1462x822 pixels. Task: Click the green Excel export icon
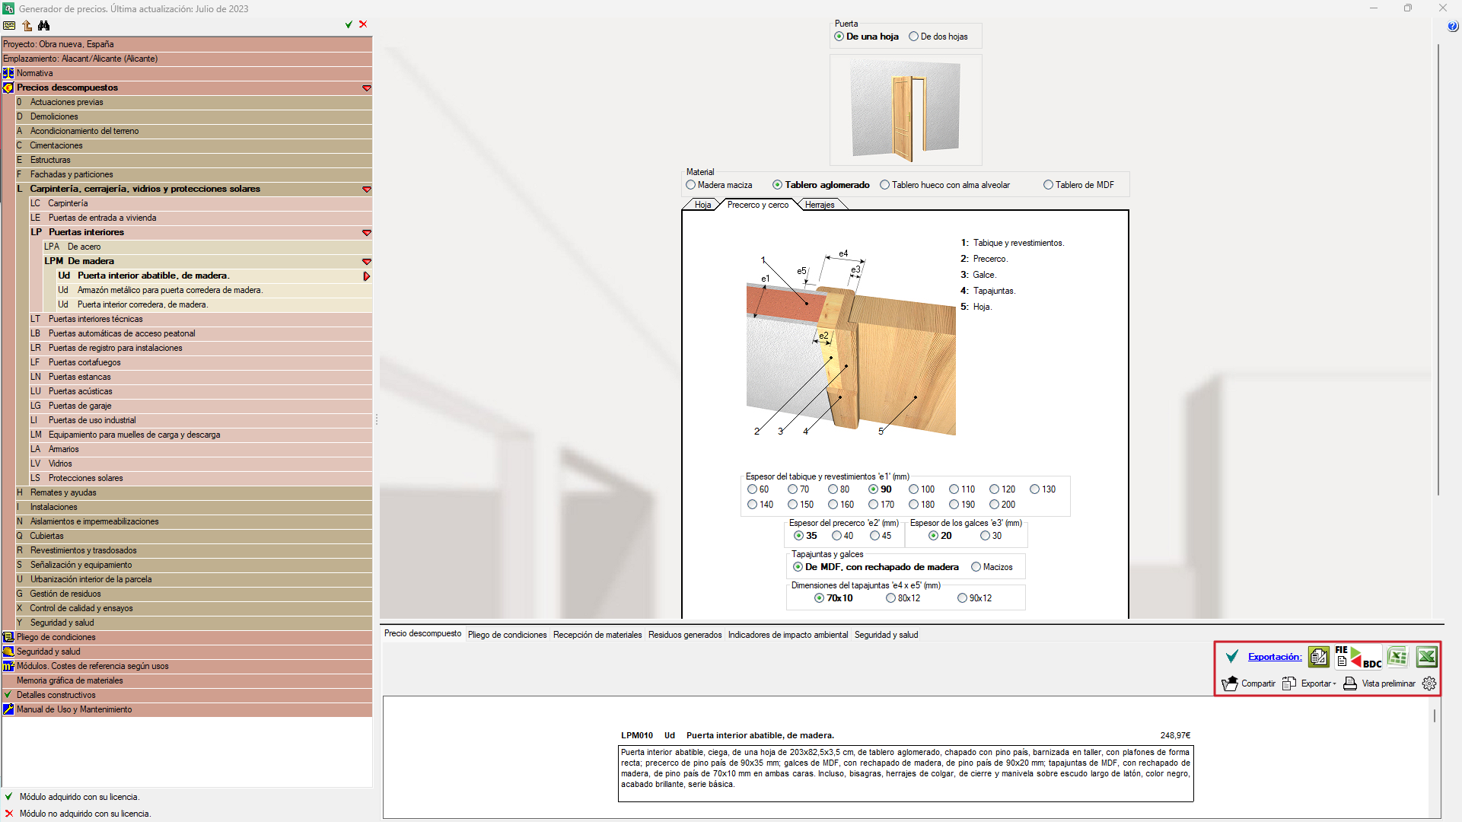pos(1426,657)
